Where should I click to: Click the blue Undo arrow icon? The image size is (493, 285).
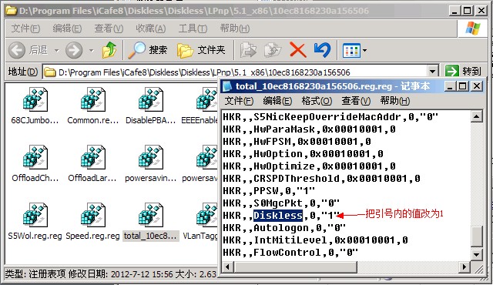[x=322, y=49]
